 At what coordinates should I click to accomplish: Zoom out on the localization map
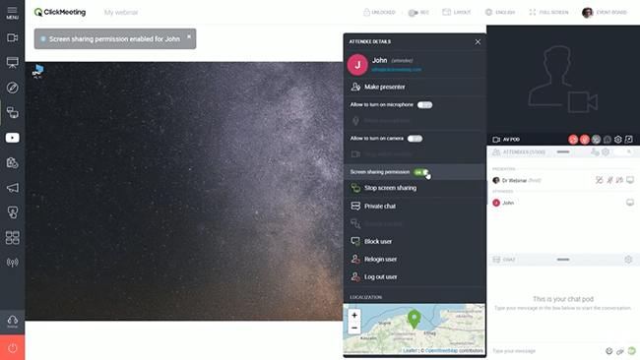[354, 328]
